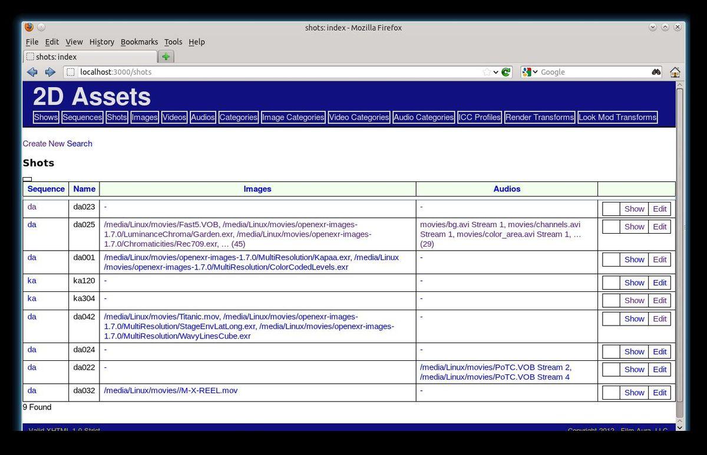The height and width of the screenshot is (455, 707).
Task: Open the History menu
Action: [101, 42]
